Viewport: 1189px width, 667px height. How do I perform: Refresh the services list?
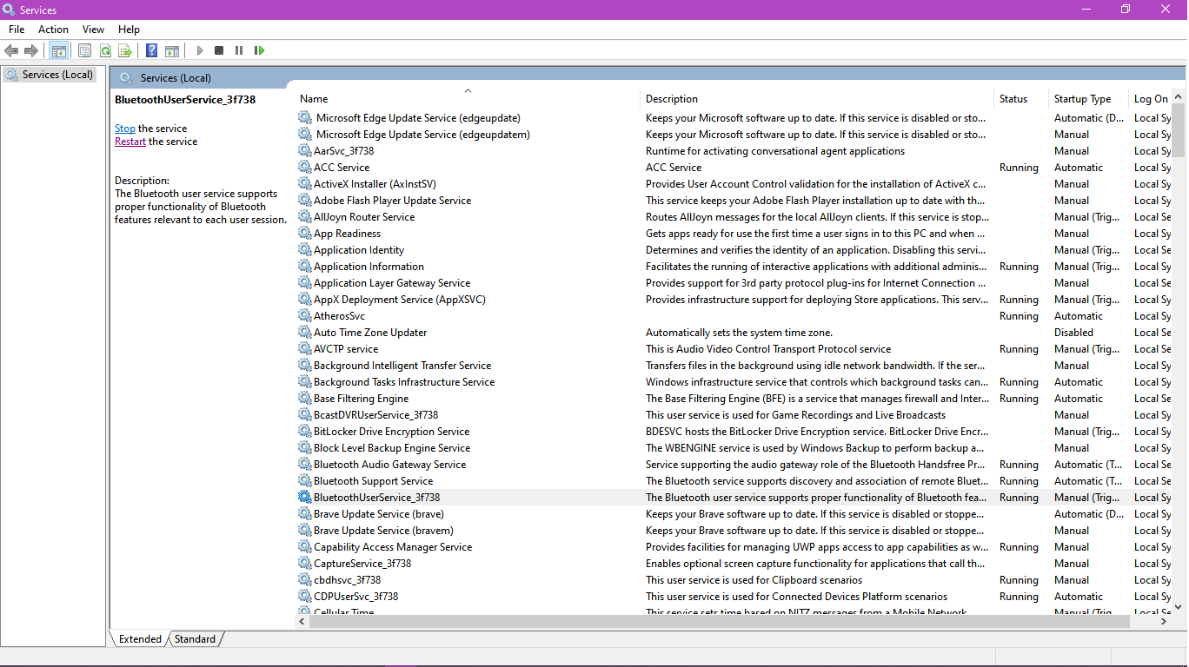[105, 50]
